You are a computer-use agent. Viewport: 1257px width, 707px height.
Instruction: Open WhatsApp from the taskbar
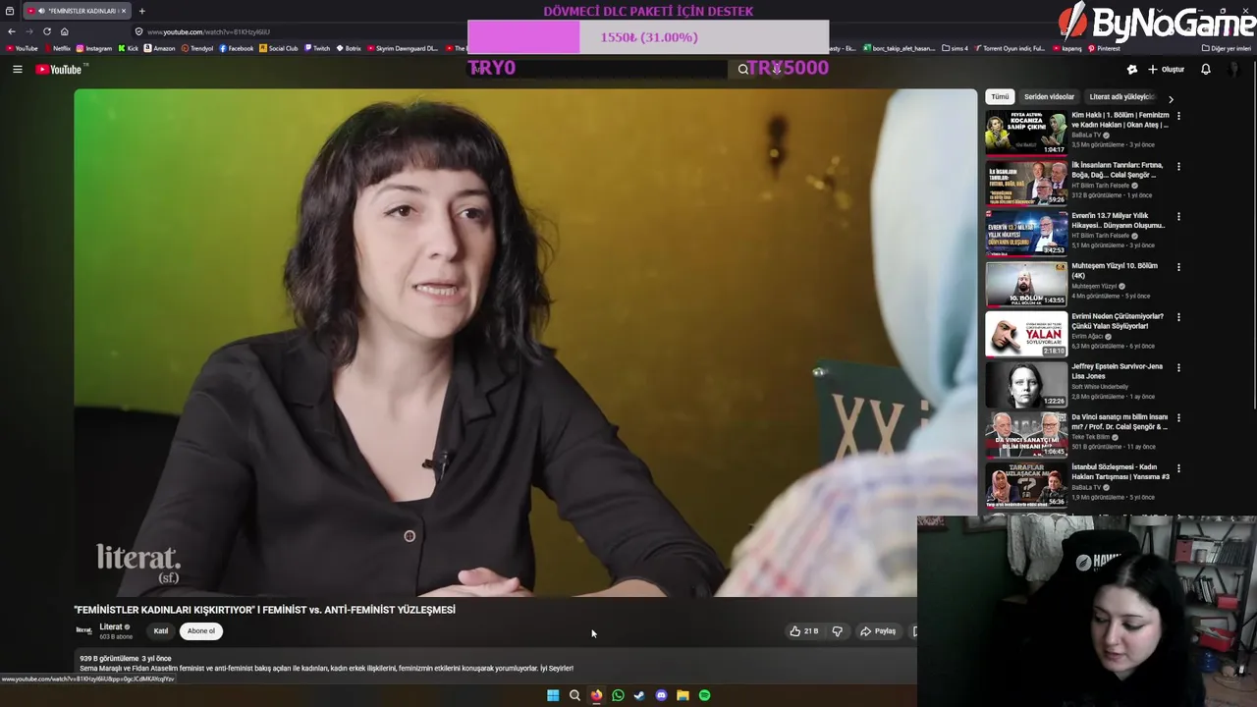click(x=618, y=695)
